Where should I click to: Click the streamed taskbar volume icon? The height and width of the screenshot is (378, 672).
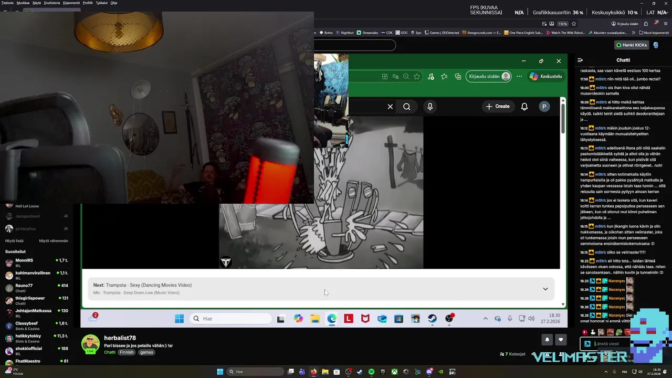(x=531, y=318)
